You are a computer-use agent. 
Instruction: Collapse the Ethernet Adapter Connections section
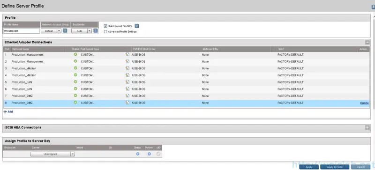(367, 42)
